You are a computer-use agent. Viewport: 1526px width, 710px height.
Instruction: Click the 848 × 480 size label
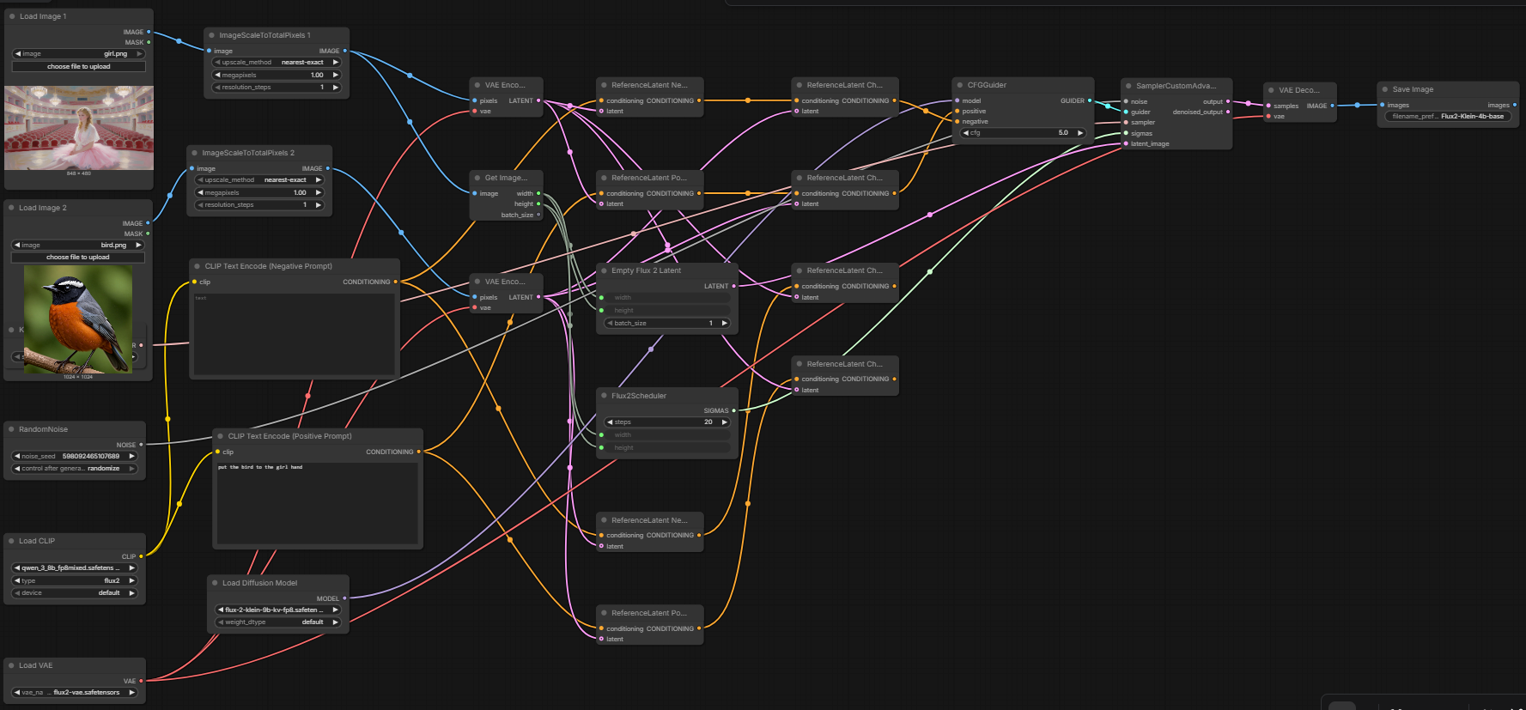coord(79,173)
